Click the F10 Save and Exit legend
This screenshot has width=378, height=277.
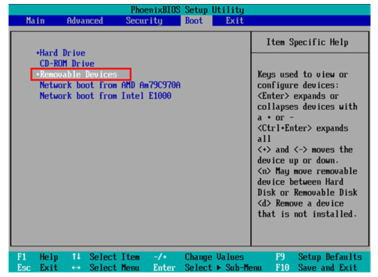pyautogui.click(x=316, y=267)
